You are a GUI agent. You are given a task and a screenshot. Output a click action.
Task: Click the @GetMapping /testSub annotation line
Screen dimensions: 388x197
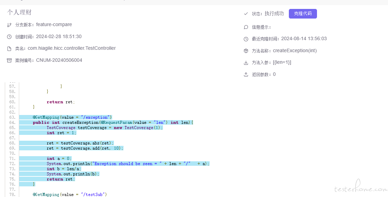click(x=70, y=195)
